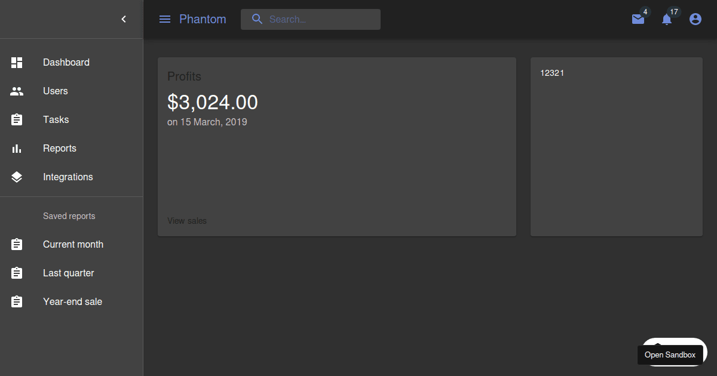Navigate to the Reports menu item

pos(59,148)
